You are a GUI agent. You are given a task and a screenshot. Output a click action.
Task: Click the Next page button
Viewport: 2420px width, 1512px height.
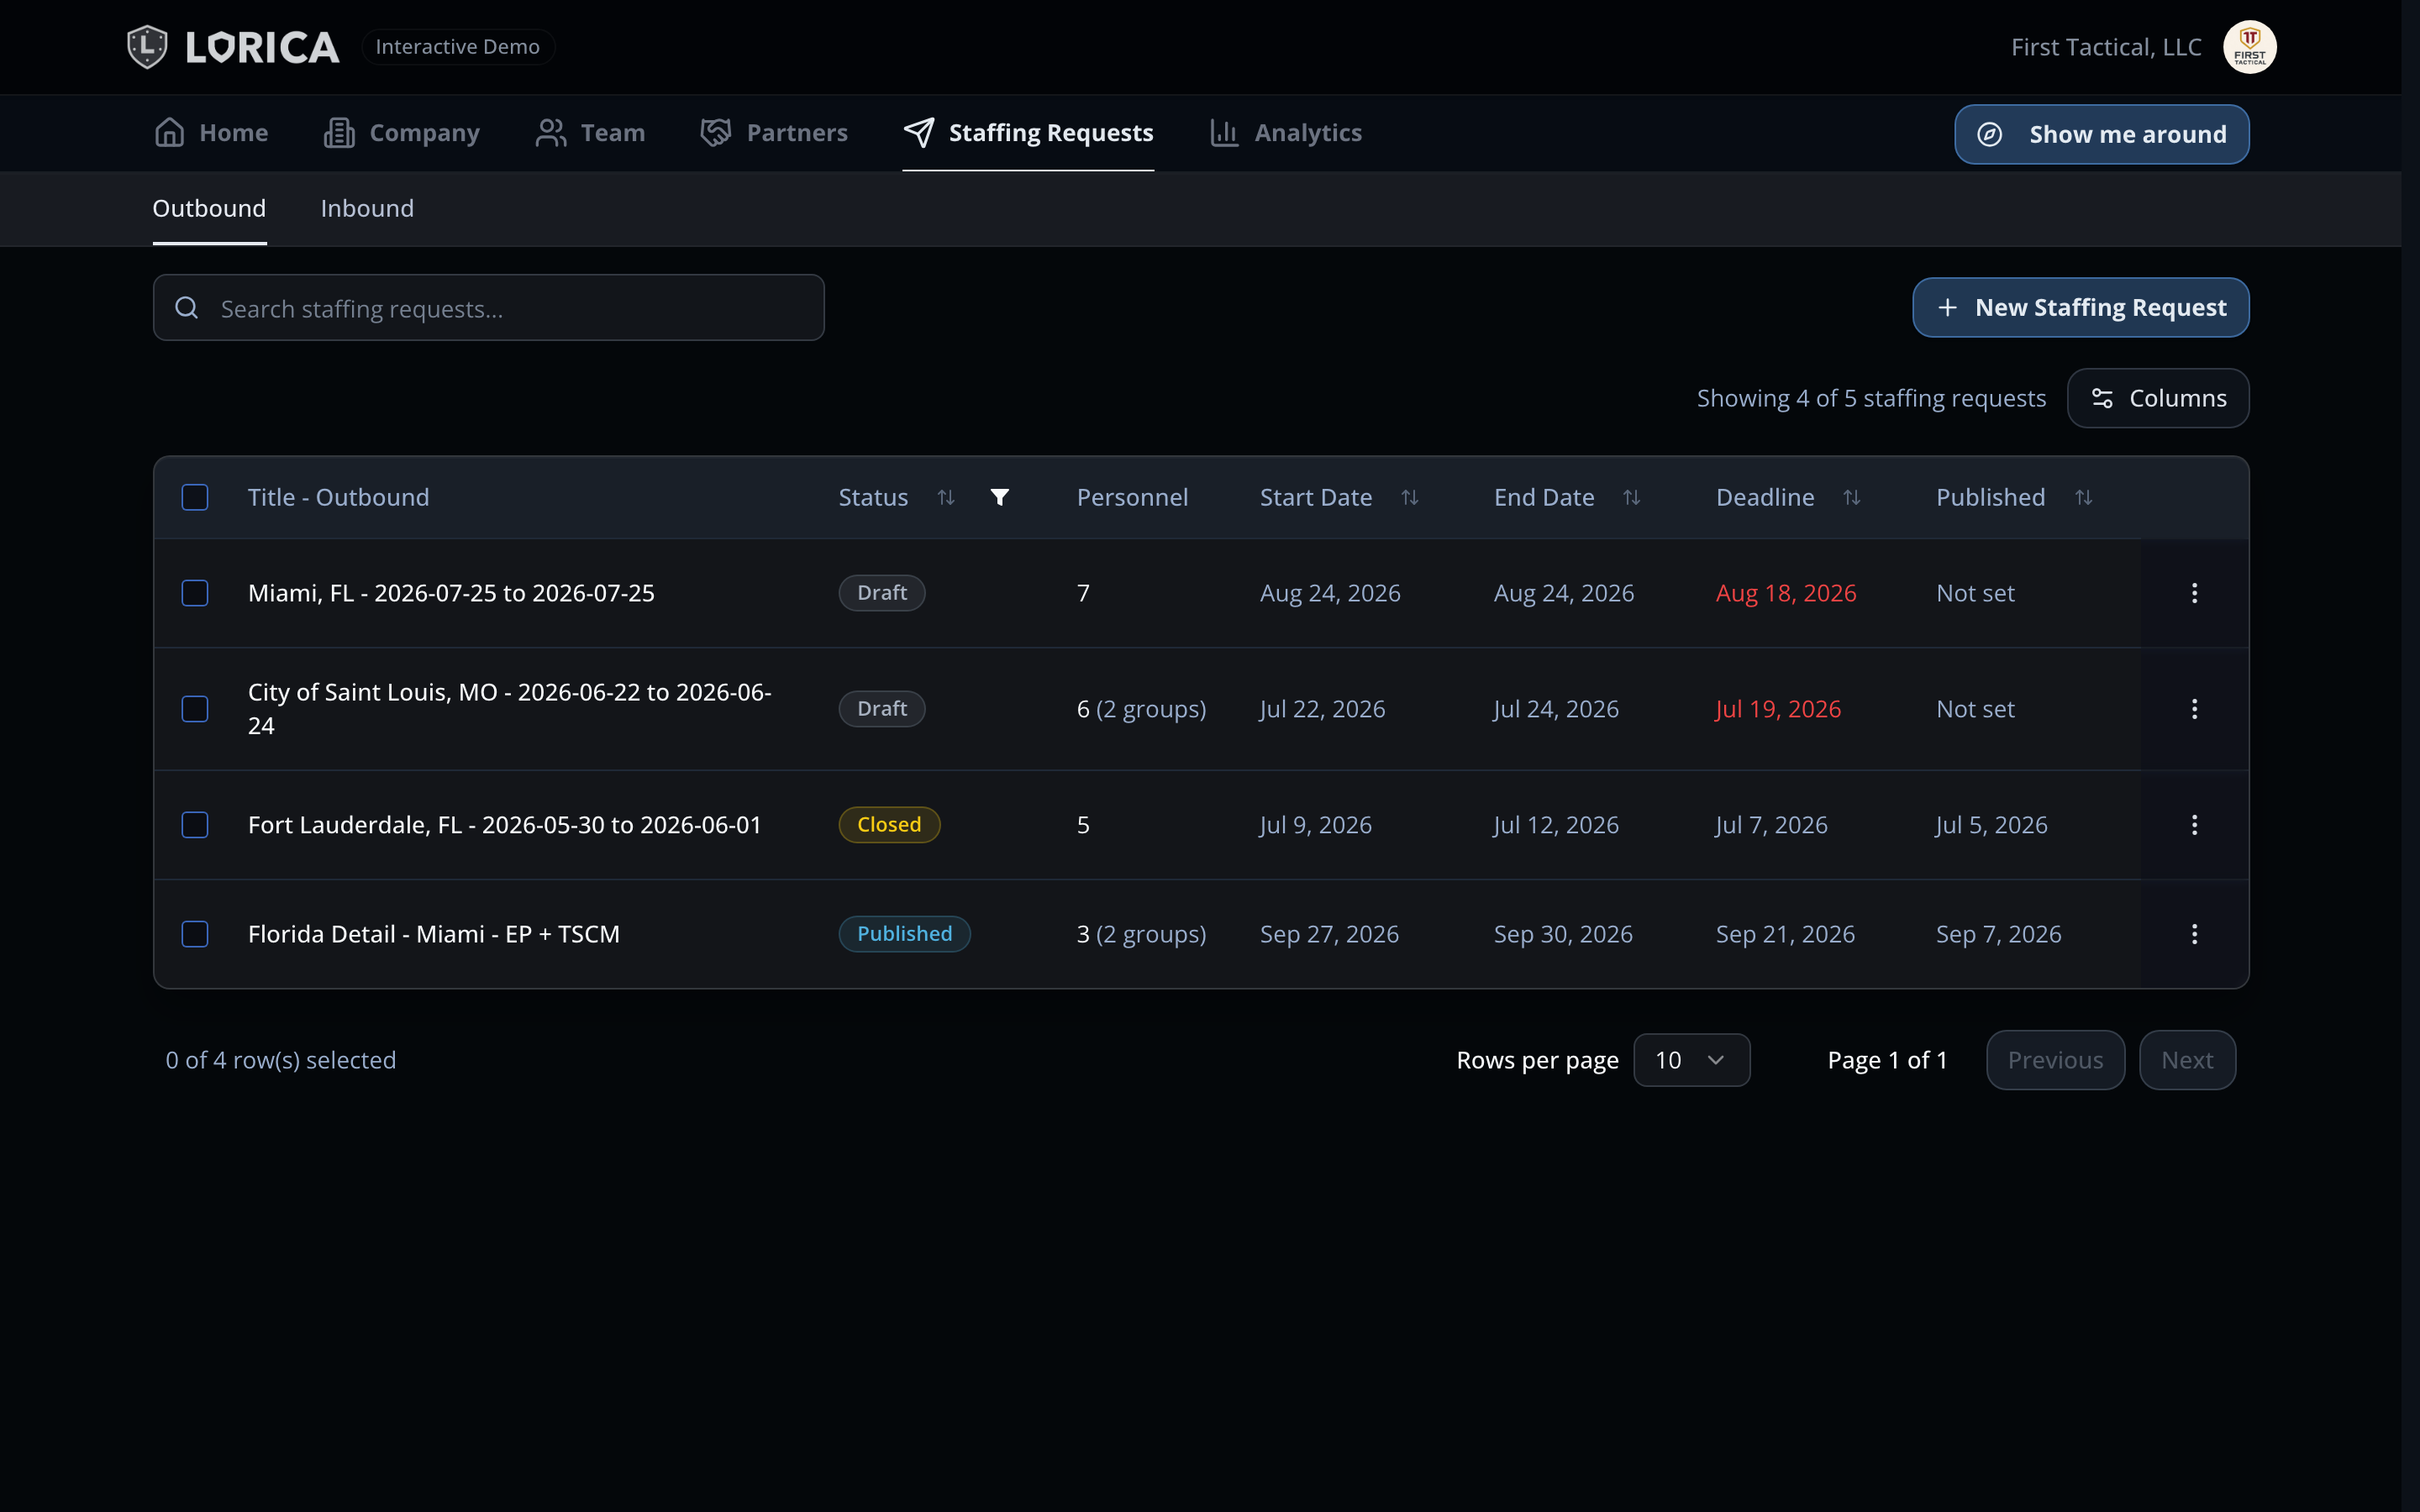(2187, 1060)
